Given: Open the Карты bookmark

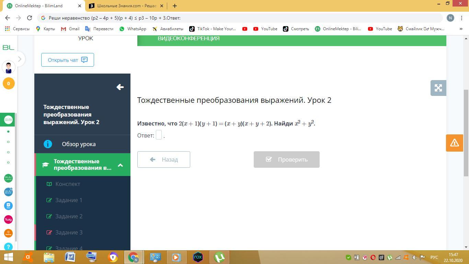Looking at the screenshot, I should coord(45,29).
